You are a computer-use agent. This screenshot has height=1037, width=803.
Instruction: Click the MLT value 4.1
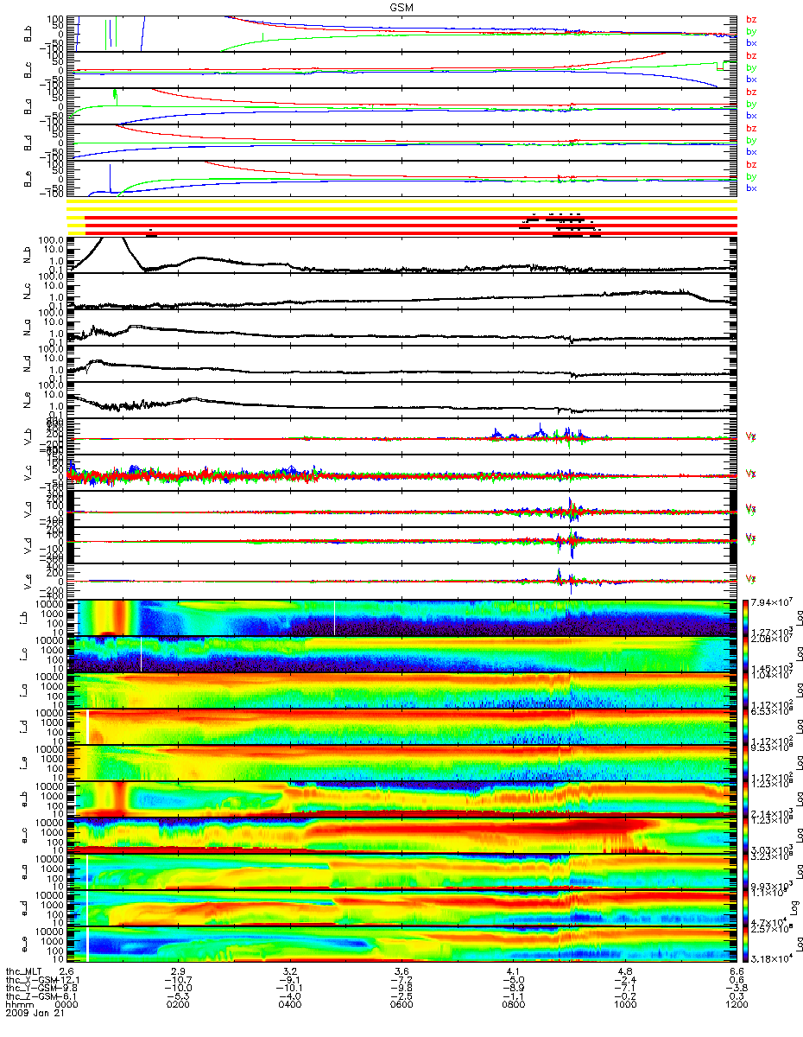pos(515,973)
